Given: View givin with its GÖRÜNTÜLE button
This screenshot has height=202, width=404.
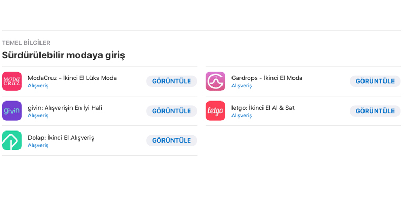Looking at the screenshot, I should [x=171, y=111].
